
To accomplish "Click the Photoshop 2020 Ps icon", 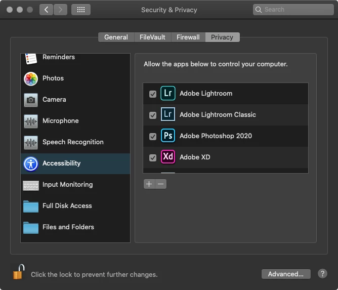I will tap(167, 136).
